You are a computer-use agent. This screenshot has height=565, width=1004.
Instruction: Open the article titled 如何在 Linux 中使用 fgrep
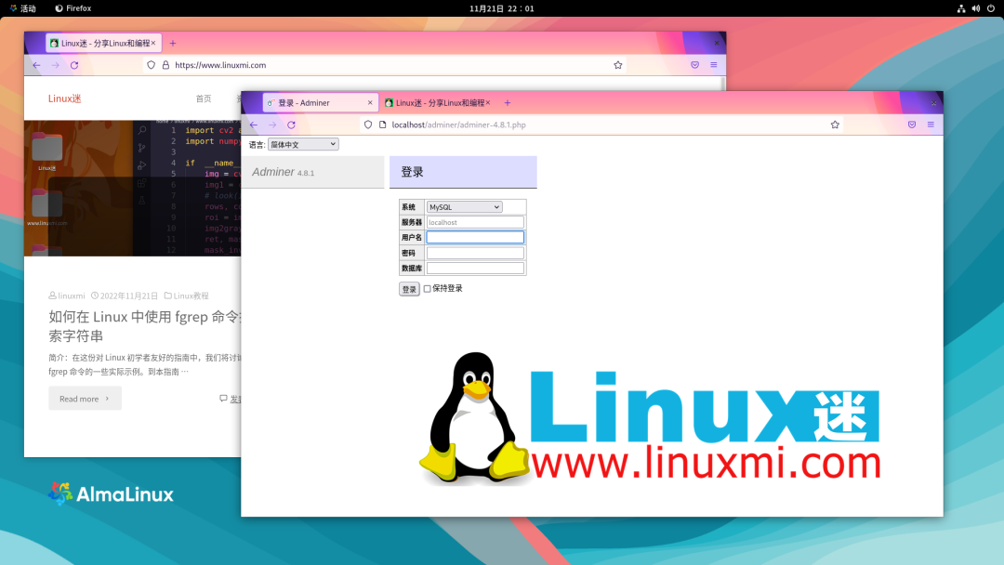[x=145, y=326]
